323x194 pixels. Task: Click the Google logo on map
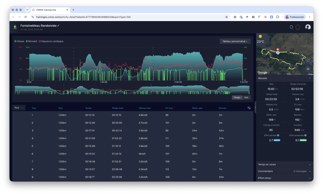pos(262,73)
